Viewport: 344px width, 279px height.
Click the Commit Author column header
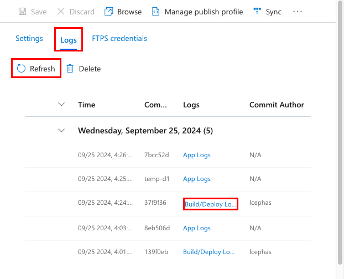tap(277, 105)
